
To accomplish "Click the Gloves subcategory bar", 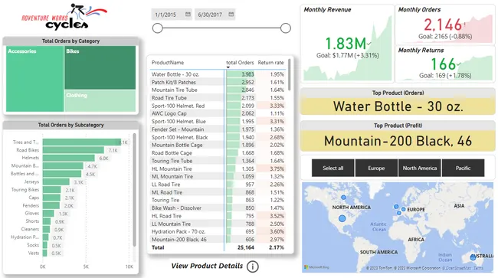I will coord(48,213).
